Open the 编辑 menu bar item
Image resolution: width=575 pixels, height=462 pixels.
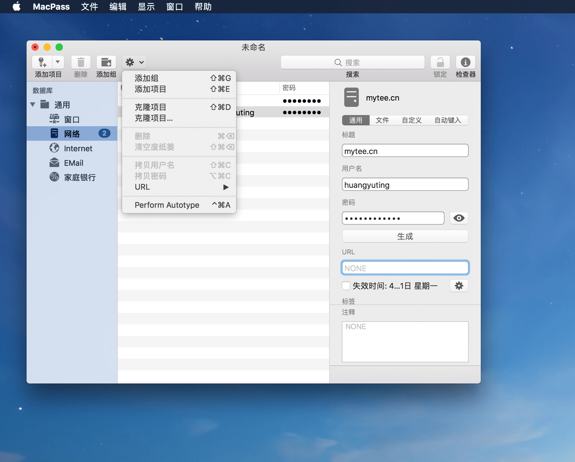click(118, 7)
